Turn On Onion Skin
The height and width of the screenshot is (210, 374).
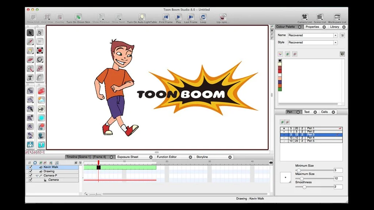pos(78,19)
